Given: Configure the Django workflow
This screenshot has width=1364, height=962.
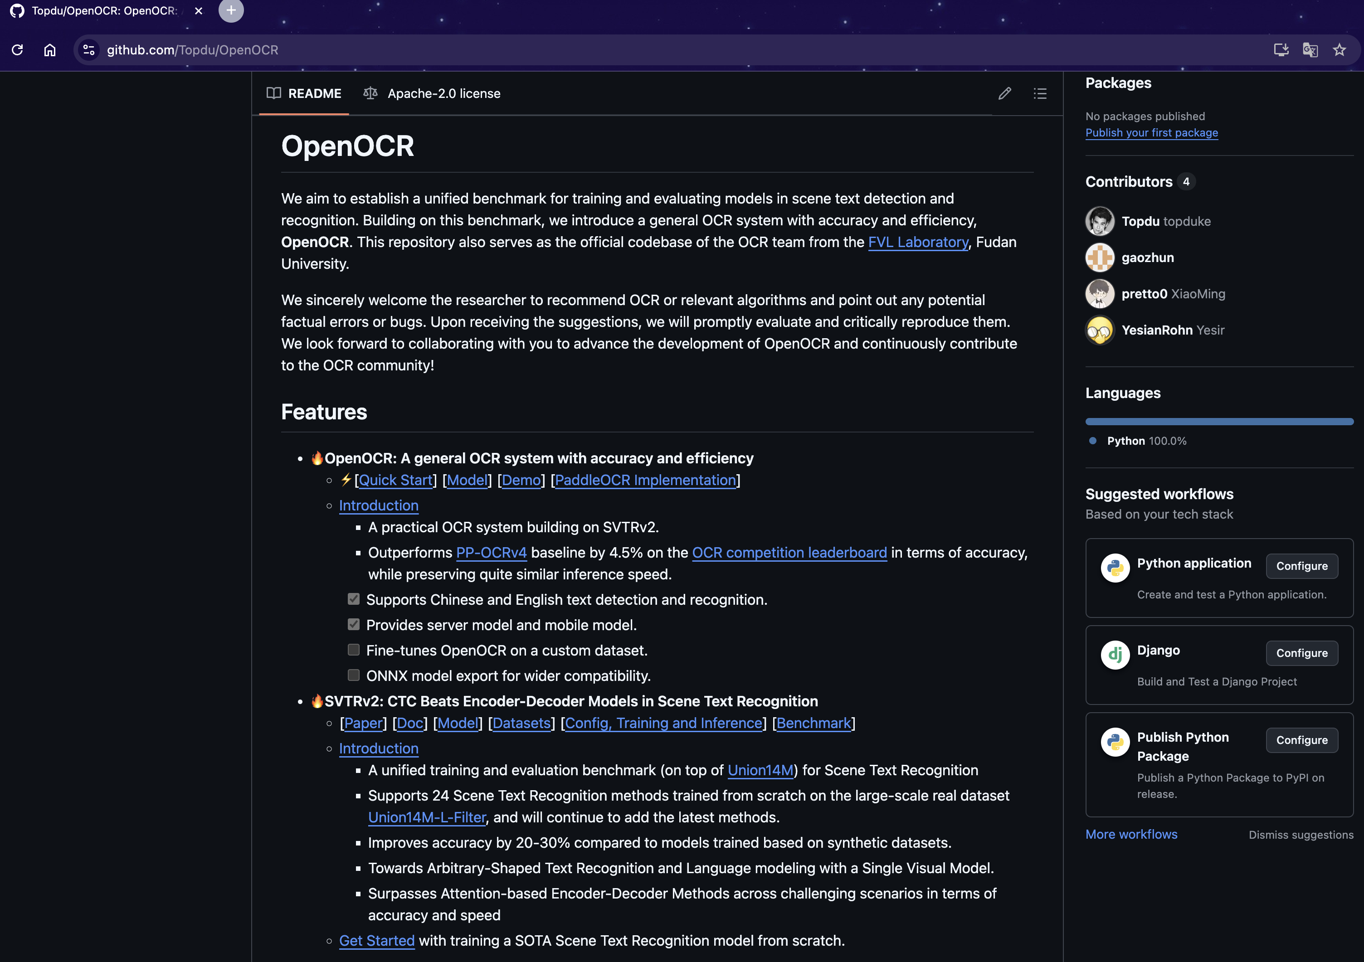Looking at the screenshot, I should pyautogui.click(x=1301, y=653).
